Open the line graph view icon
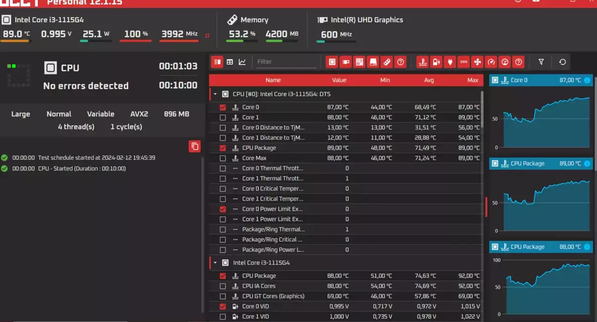This screenshot has width=597, height=322. pos(242,62)
